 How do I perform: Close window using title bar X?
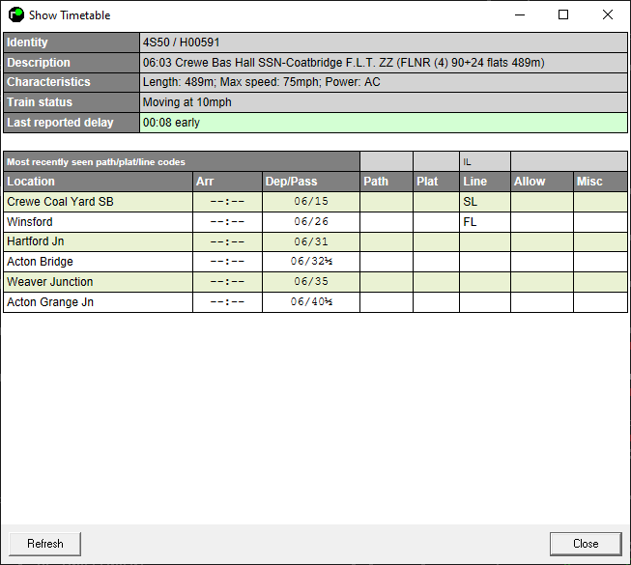click(607, 14)
